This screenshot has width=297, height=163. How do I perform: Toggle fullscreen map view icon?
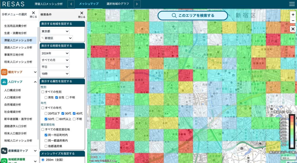293,29
